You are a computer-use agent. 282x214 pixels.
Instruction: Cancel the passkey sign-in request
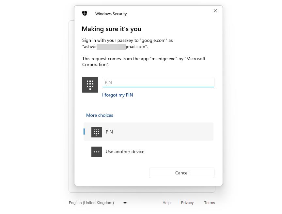click(x=182, y=173)
